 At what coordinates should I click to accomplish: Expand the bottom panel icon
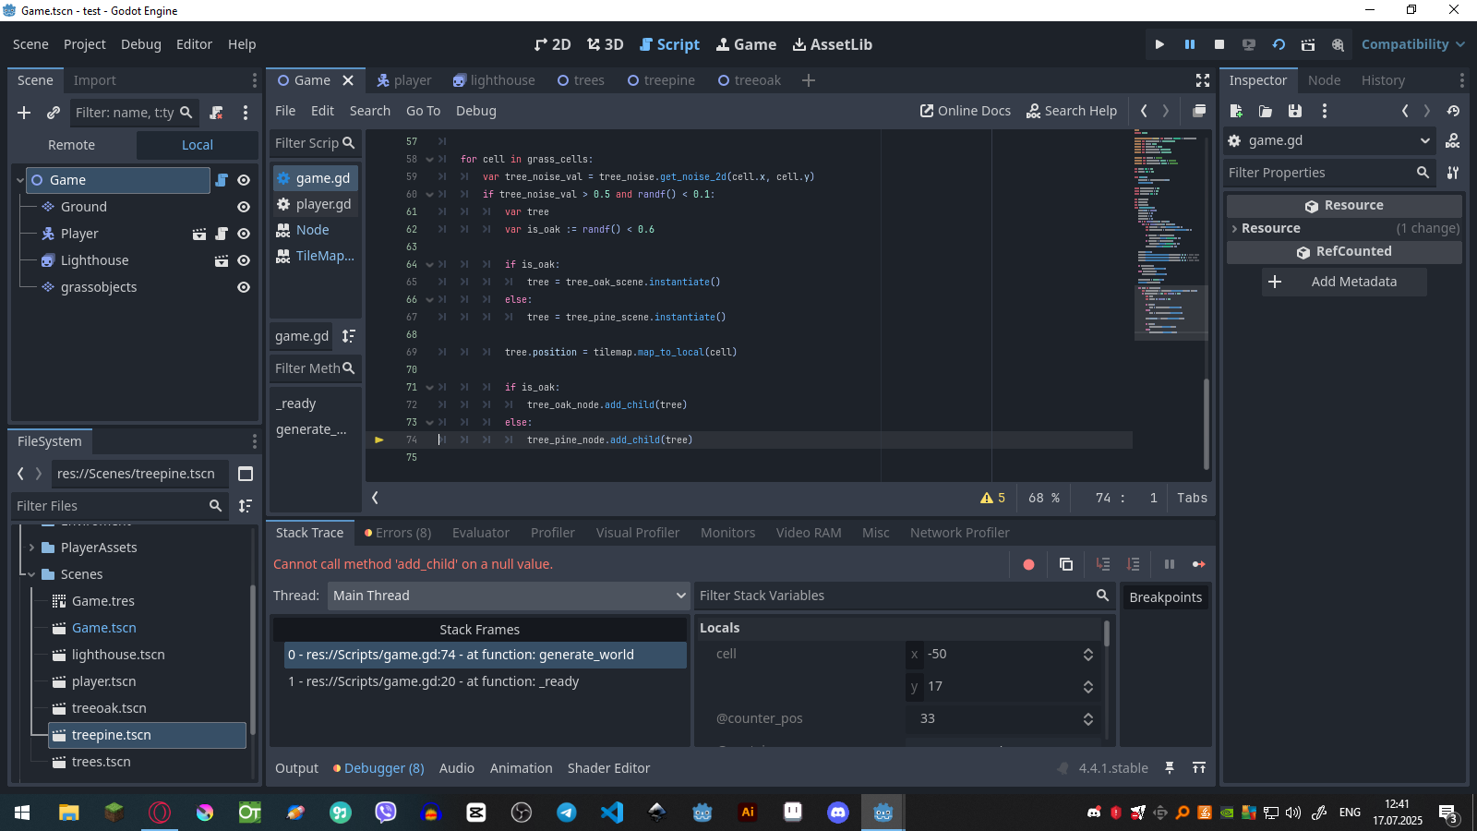(x=1199, y=767)
